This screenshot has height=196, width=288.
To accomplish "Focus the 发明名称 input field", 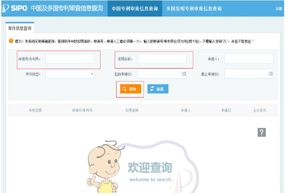I will (x=162, y=59).
